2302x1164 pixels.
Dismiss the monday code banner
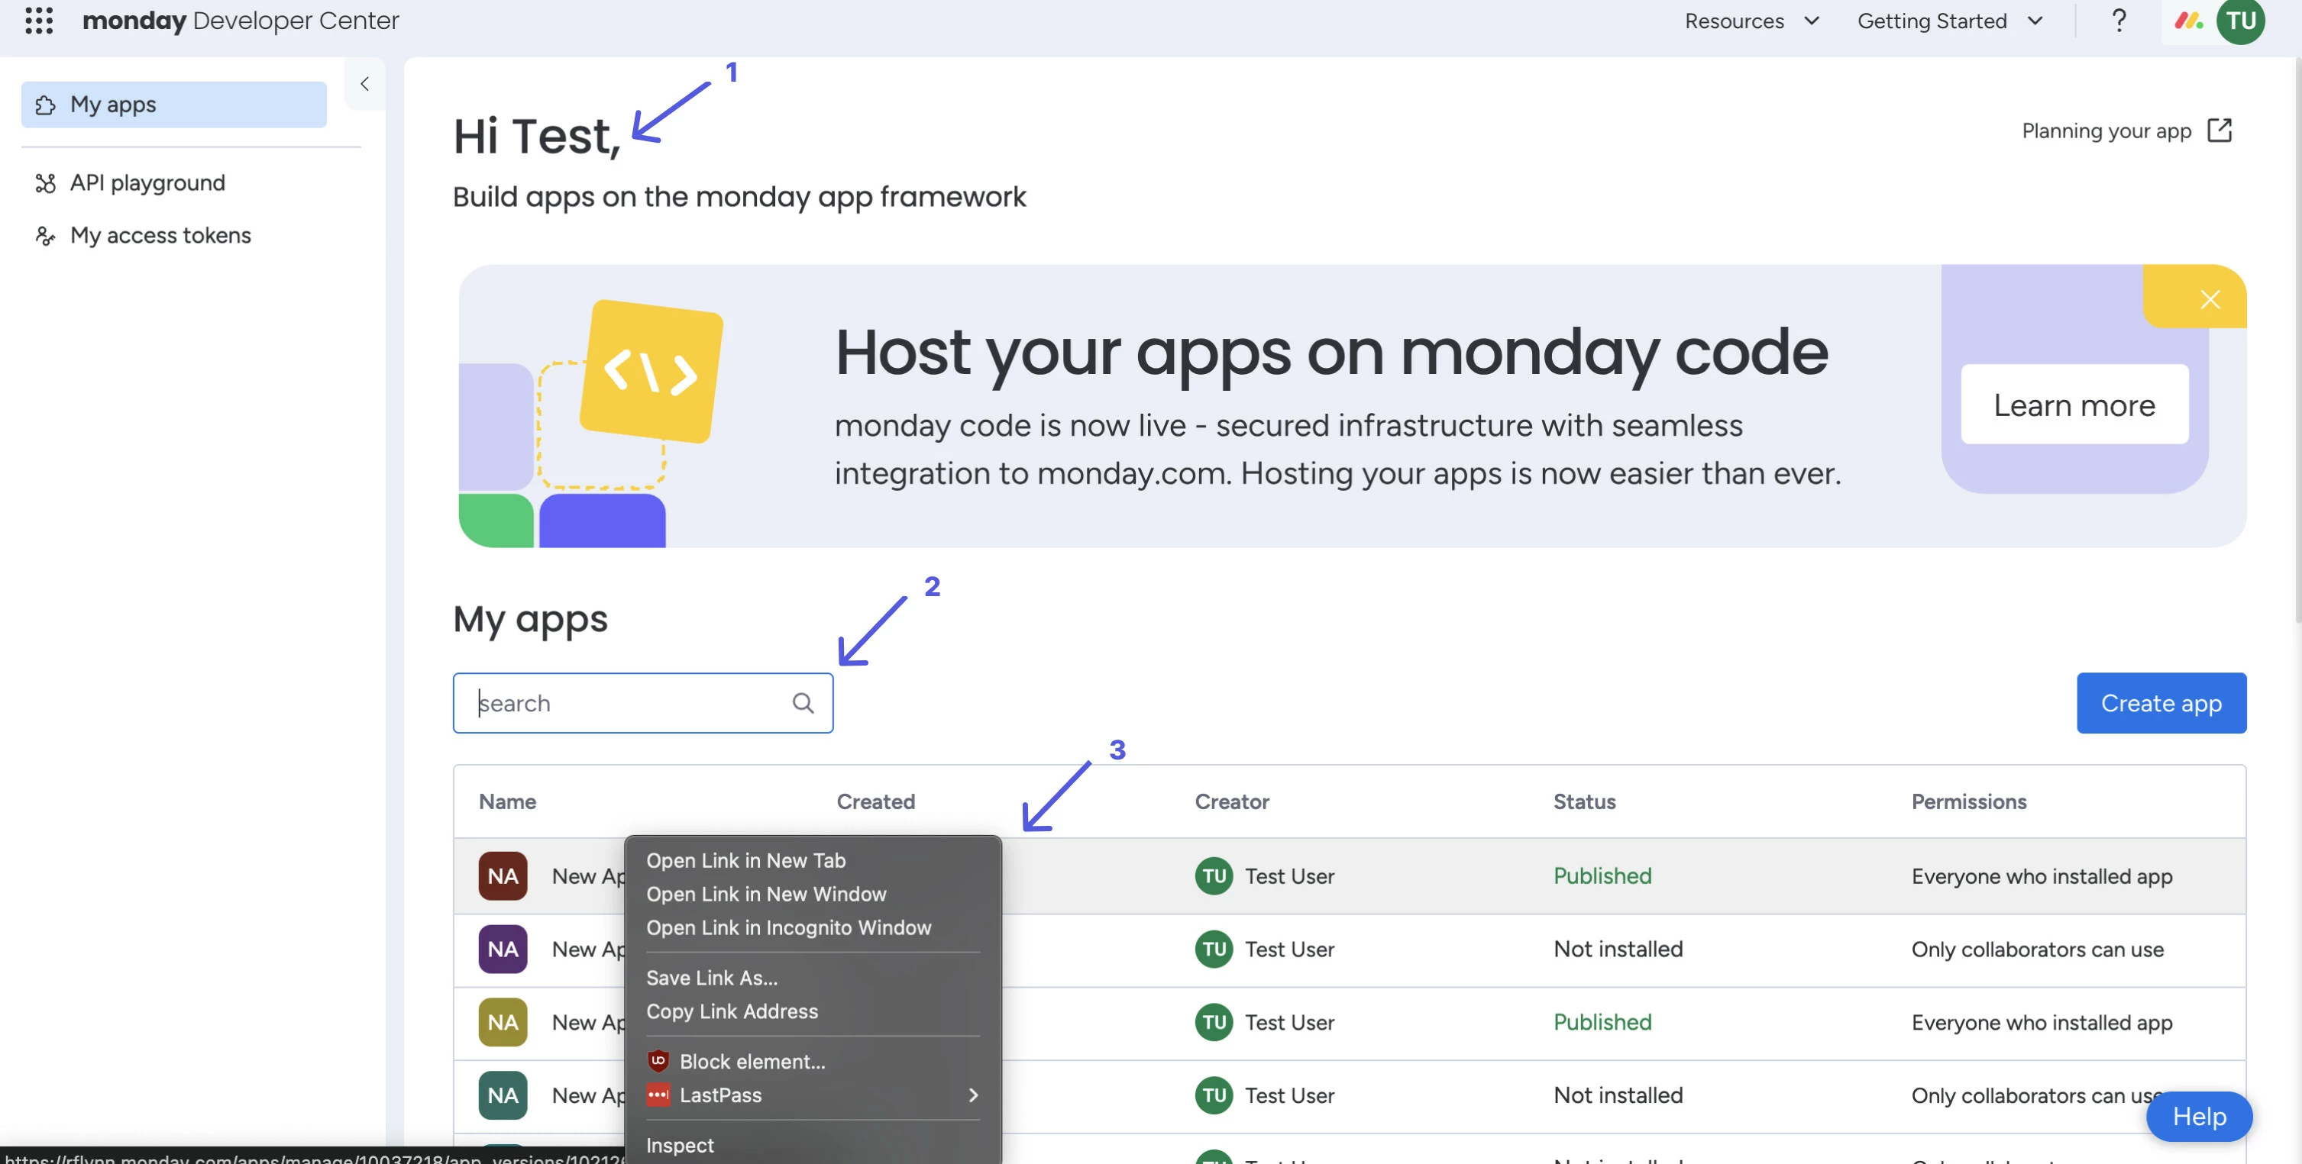pyautogui.click(x=2209, y=299)
